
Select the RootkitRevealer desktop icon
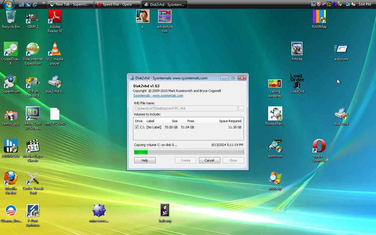point(275,116)
